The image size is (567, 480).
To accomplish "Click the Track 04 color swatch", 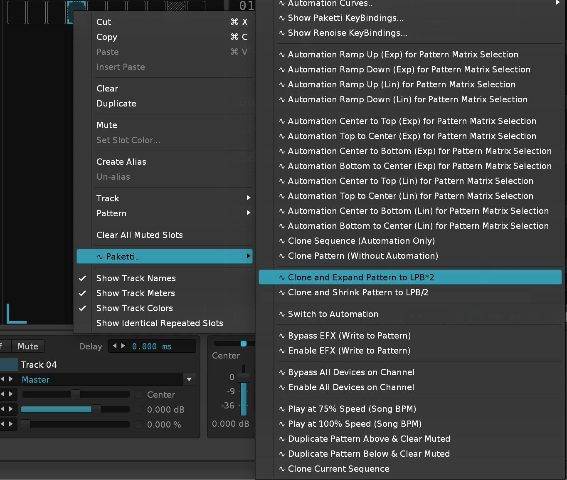I will [x=9, y=364].
